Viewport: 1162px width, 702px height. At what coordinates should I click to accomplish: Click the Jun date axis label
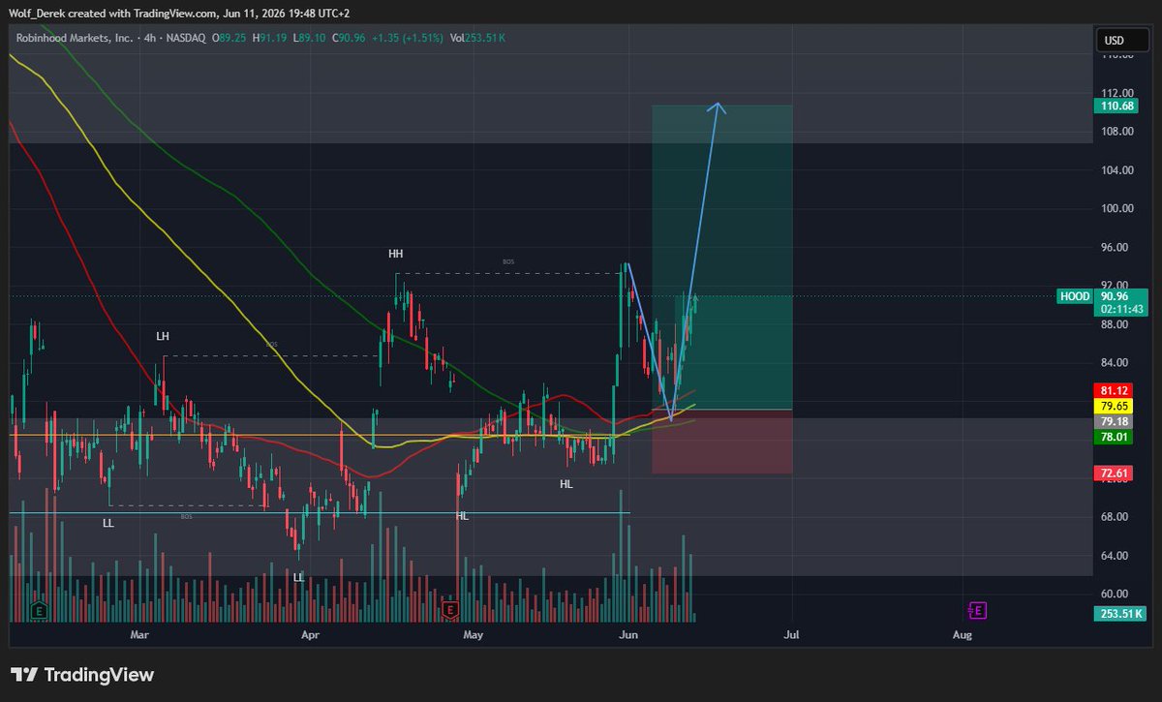point(628,635)
